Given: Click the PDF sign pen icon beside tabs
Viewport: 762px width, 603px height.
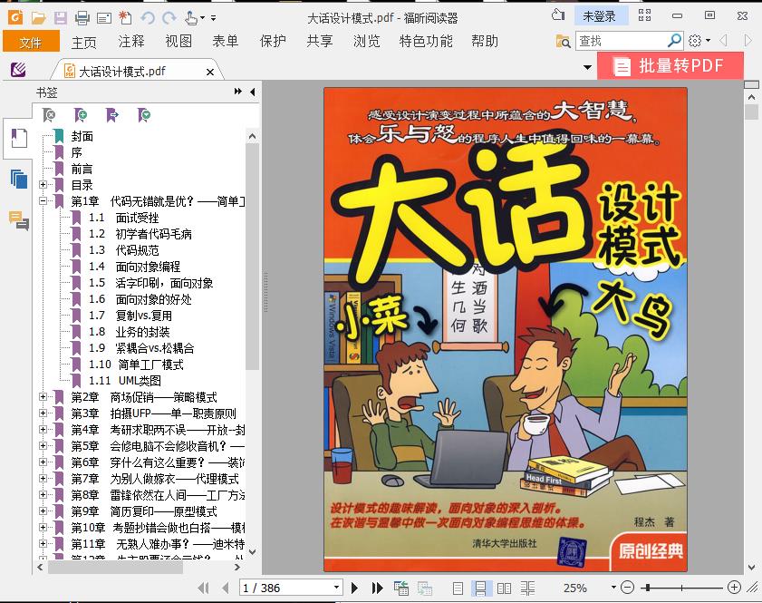Looking at the screenshot, I should click(18, 70).
